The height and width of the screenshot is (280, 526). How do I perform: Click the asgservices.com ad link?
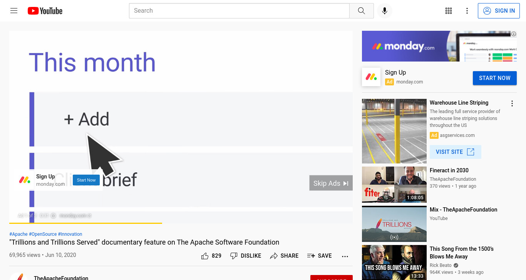pos(457,135)
